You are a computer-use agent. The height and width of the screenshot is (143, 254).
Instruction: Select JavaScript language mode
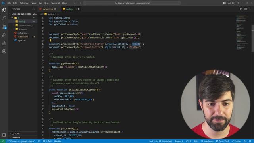click(x=207, y=141)
